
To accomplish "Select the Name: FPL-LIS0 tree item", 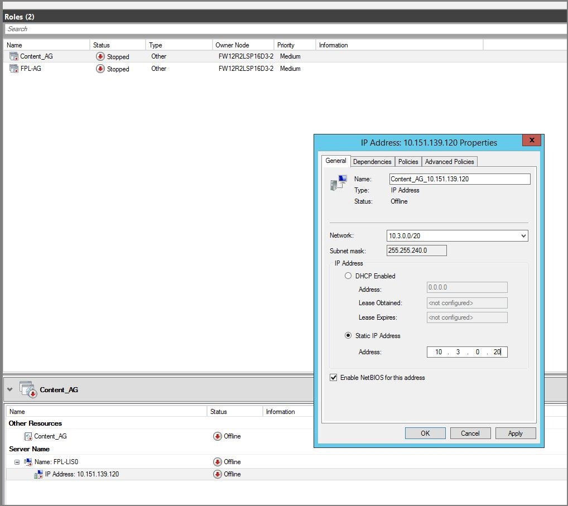I will 56,462.
